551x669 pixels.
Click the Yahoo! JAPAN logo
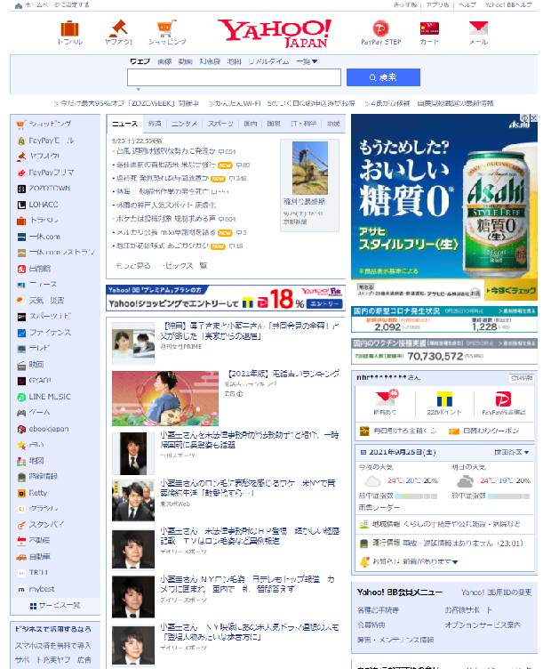(x=275, y=33)
